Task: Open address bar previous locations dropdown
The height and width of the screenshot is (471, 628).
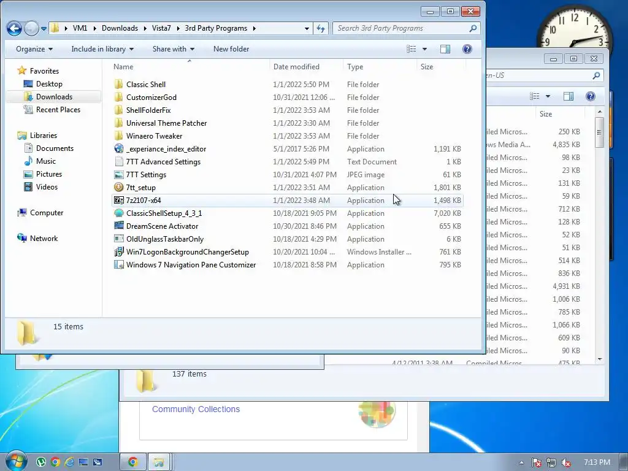Action: (x=307, y=28)
